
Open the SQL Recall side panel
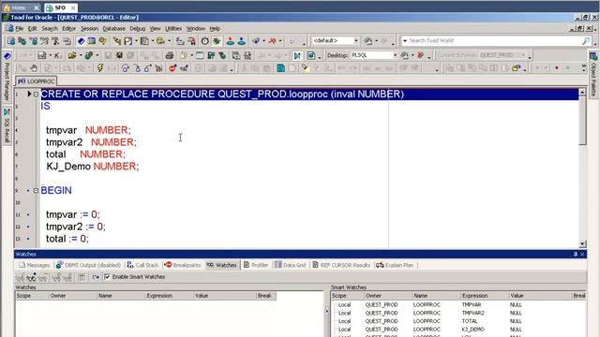click(x=7, y=125)
